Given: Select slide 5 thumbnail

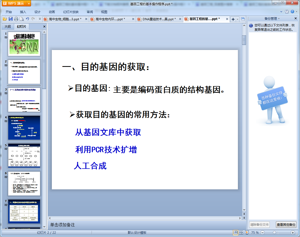Looking at the screenshot, I should pyautogui.click(x=24, y=156).
